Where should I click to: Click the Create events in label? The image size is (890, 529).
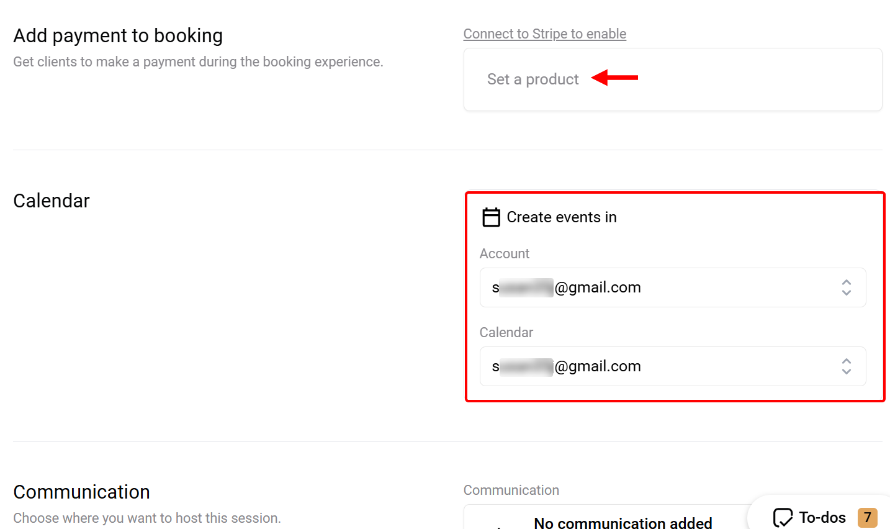tap(561, 217)
